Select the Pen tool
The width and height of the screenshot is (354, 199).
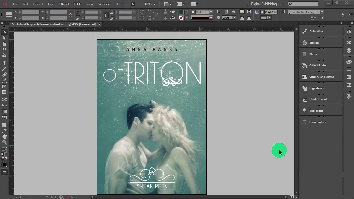click(x=4, y=75)
